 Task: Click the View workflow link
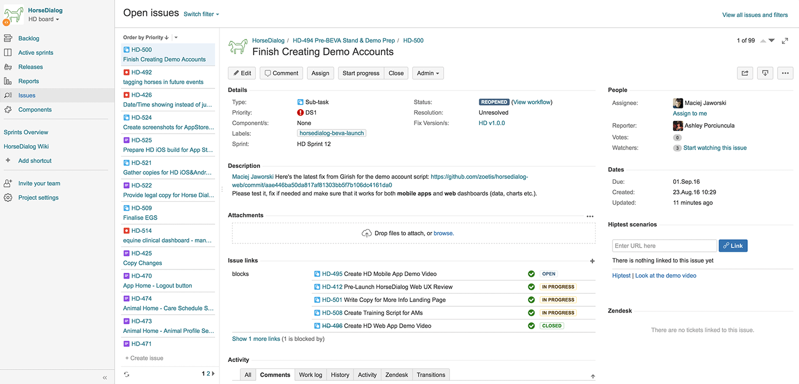click(x=533, y=102)
